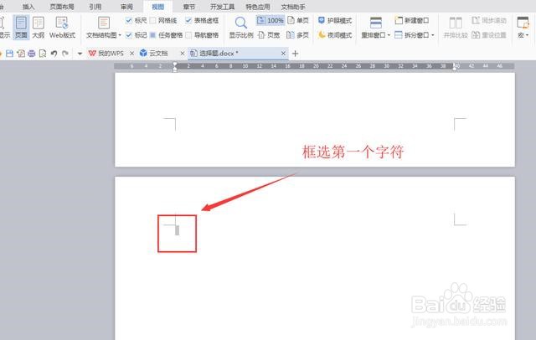The image size is (536, 340).
Task: Toggle the 标记 markup checkbox
Action: click(129, 35)
